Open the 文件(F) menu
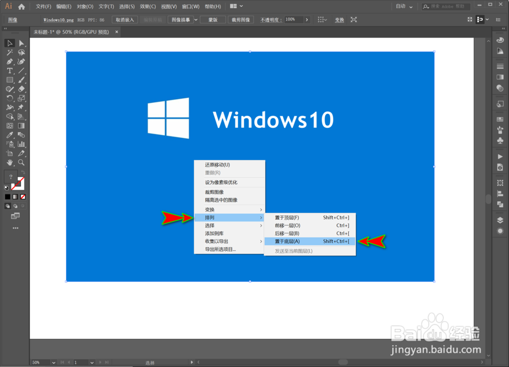This screenshot has height=367, width=509. pyautogui.click(x=43, y=7)
